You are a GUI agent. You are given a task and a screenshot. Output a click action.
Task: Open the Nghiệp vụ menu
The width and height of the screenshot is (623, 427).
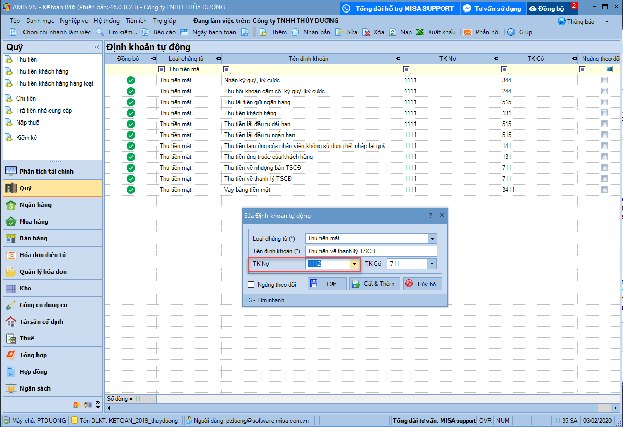[x=74, y=21]
